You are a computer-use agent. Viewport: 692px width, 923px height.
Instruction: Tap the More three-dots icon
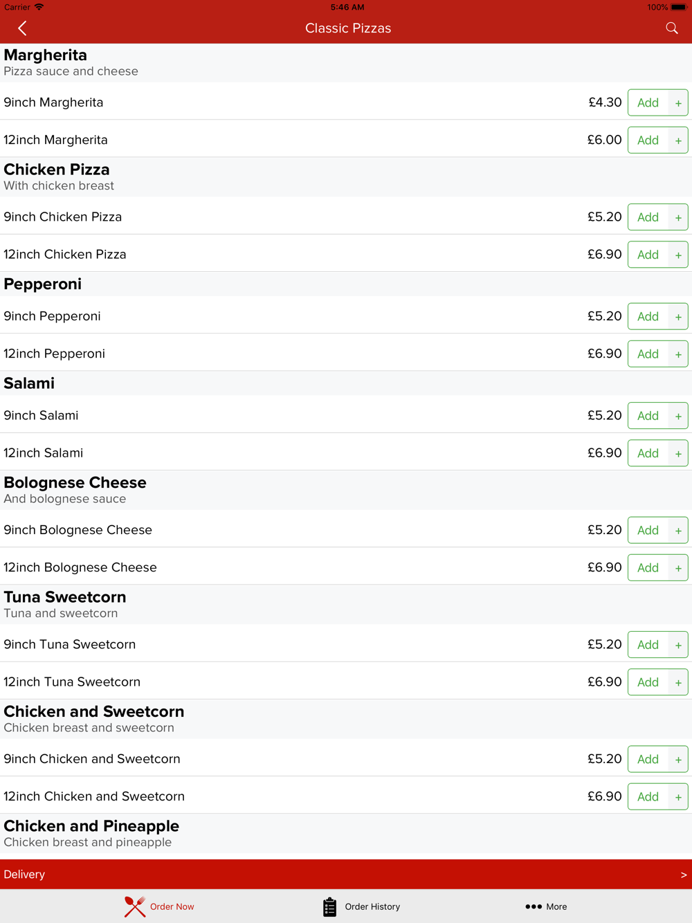coord(534,906)
